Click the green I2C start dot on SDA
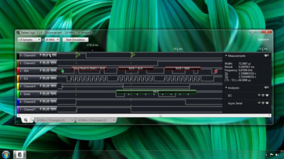284x159 pixels. 63,71
